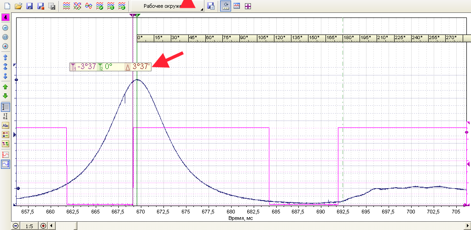
Task: Click vertical zoom out minus in left toolbar
Action: 6,28
